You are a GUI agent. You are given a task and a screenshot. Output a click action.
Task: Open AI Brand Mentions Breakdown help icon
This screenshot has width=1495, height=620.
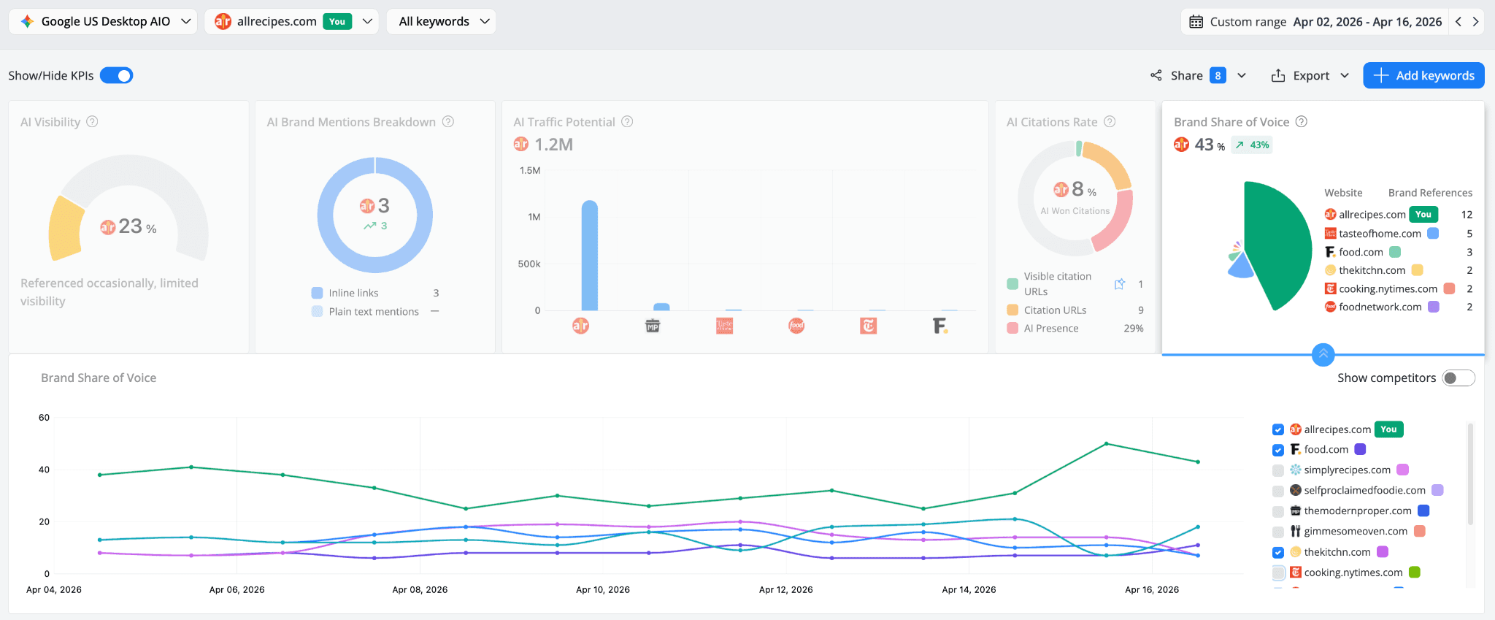[x=448, y=121]
